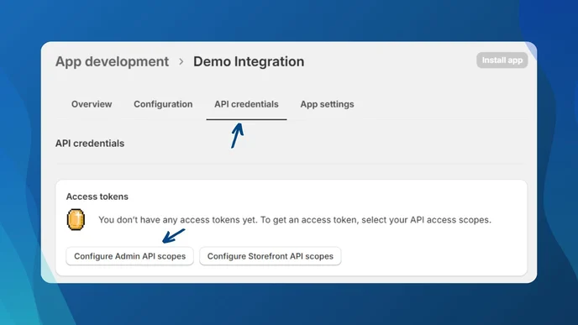
Task: Click the API credentials section heading
Action: coord(90,144)
